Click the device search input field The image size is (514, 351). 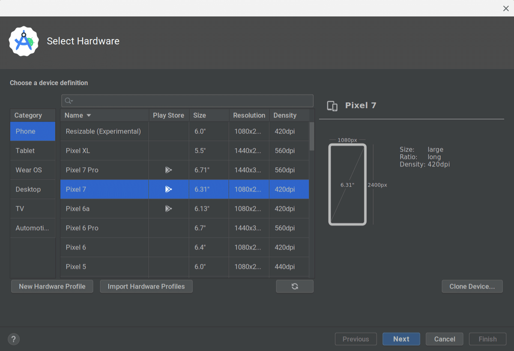[187, 101]
